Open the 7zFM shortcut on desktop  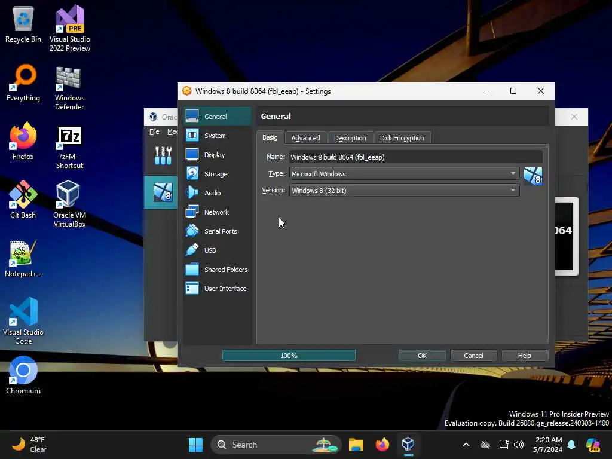point(69,148)
